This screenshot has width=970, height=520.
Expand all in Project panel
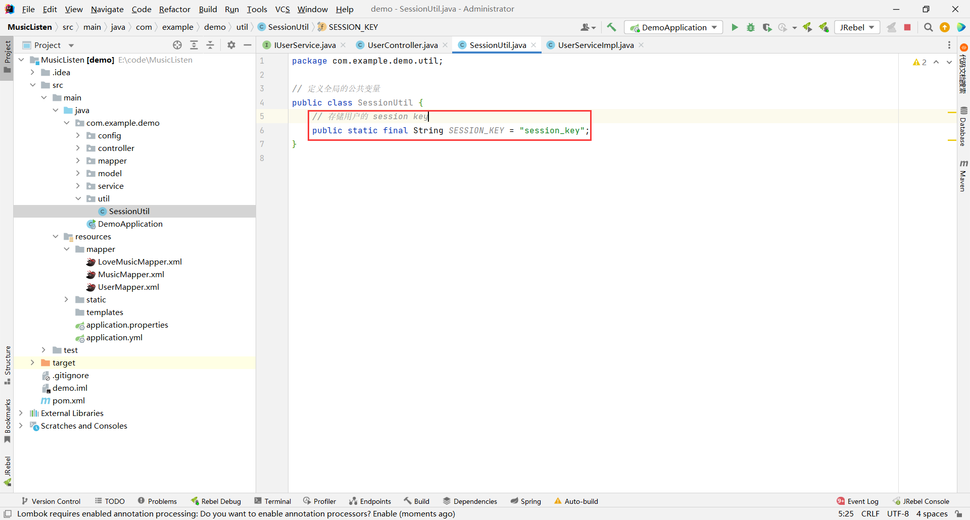(194, 45)
